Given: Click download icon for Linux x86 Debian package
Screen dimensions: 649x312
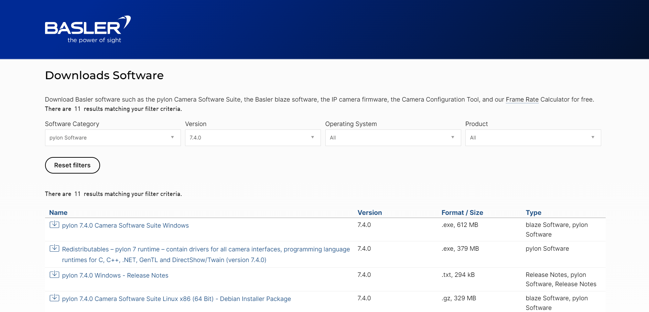Looking at the screenshot, I should pyautogui.click(x=54, y=298).
